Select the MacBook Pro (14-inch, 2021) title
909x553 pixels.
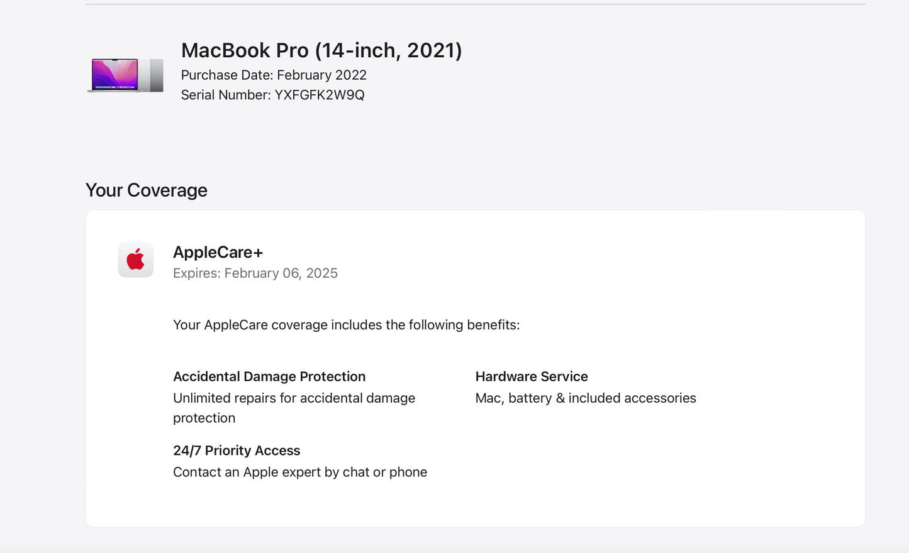tap(321, 50)
